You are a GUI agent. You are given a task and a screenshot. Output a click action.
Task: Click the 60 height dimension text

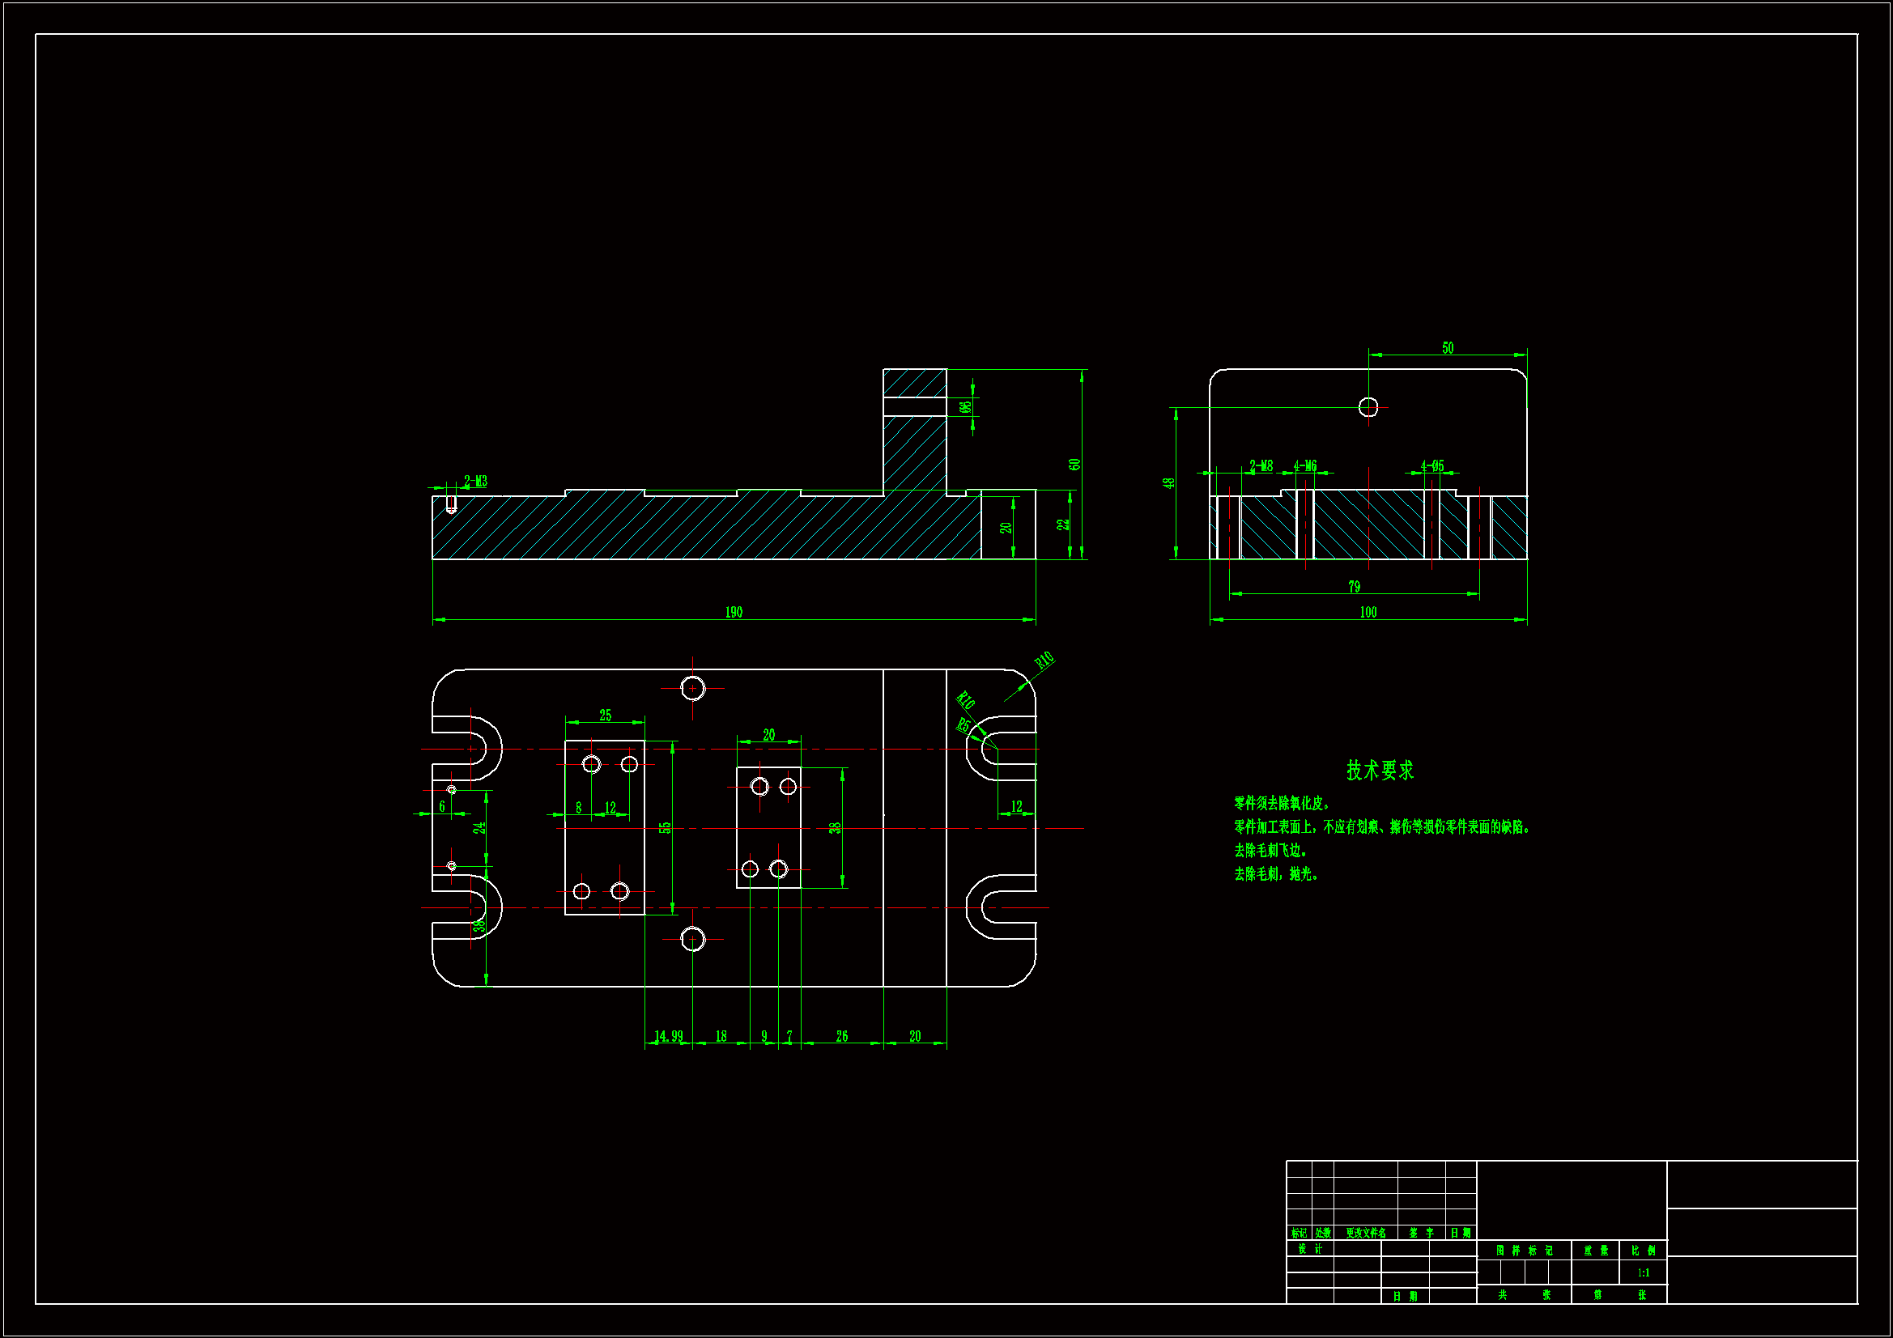[x=1074, y=465]
